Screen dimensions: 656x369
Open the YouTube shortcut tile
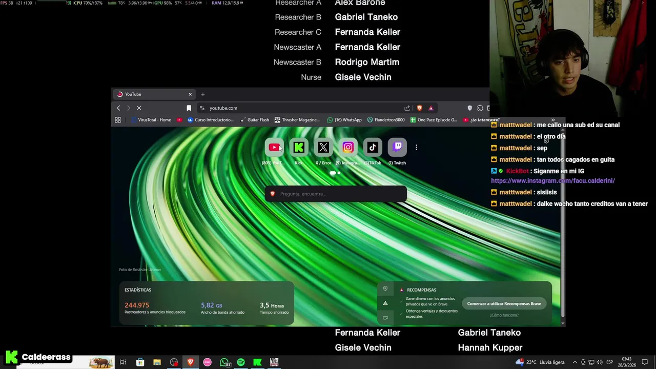(274, 148)
